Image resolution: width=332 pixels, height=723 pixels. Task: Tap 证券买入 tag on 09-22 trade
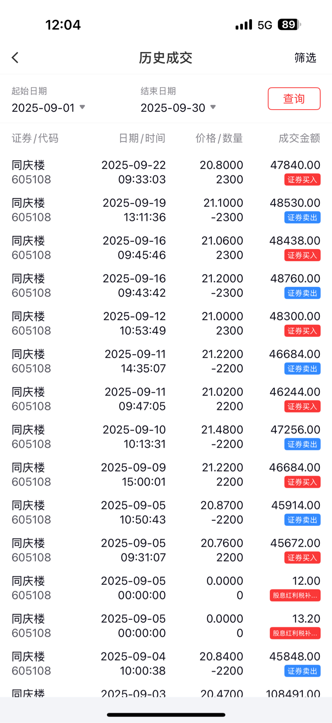[302, 180]
